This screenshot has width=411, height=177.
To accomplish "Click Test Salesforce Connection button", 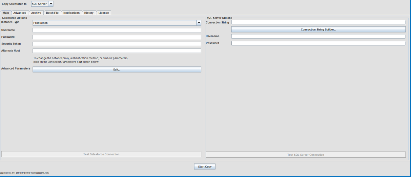I will click(101, 154).
